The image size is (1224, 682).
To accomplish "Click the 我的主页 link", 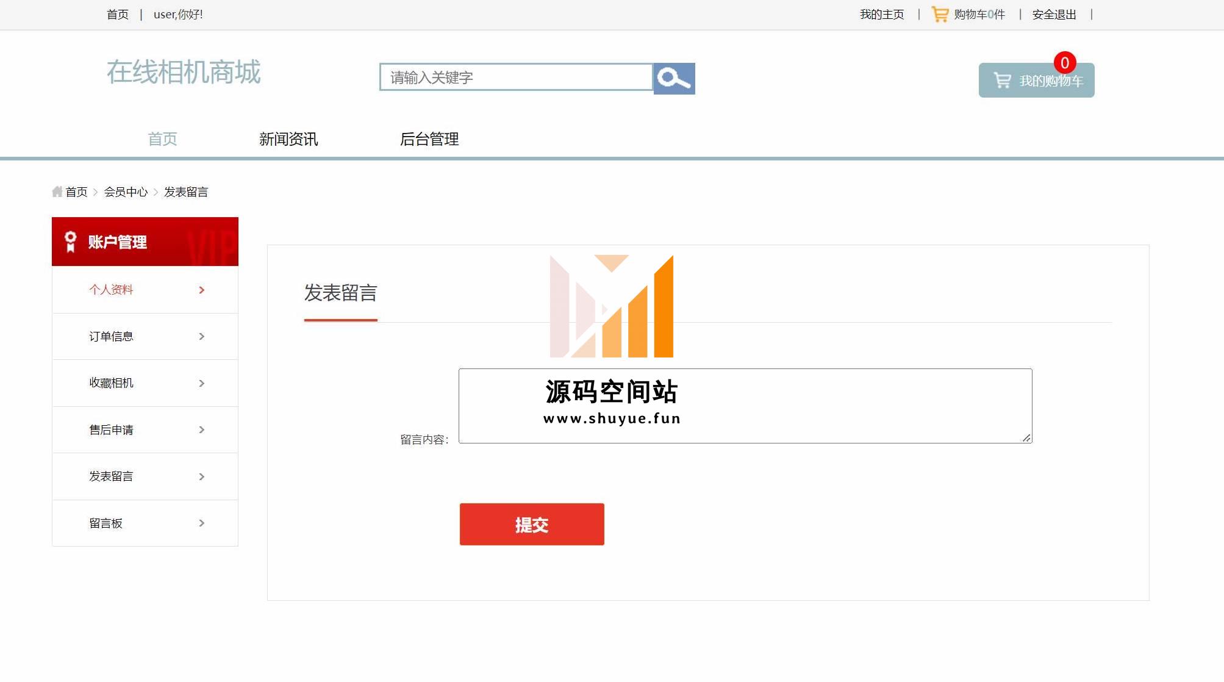I will (882, 14).
